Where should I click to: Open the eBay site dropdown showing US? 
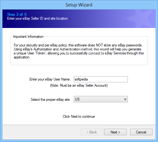[101, 99]
